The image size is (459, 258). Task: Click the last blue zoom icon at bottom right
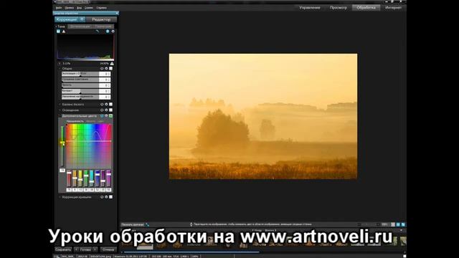403,224
